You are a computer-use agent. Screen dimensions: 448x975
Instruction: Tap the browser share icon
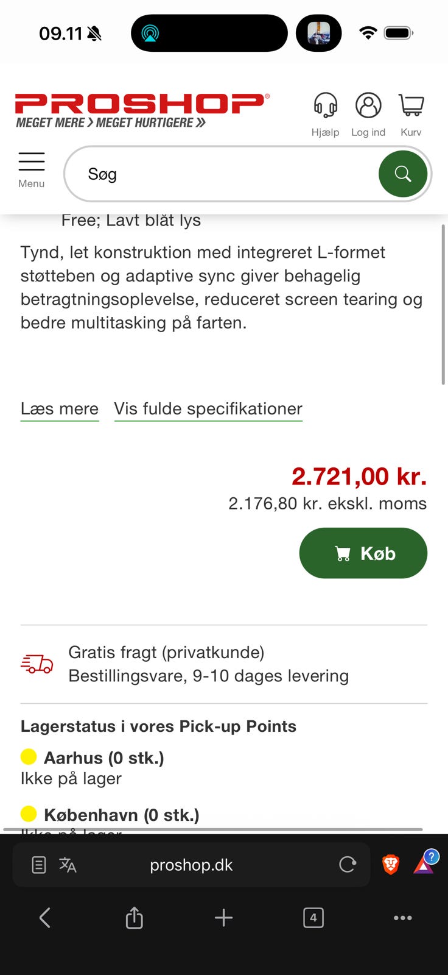[x=134, y=918]
